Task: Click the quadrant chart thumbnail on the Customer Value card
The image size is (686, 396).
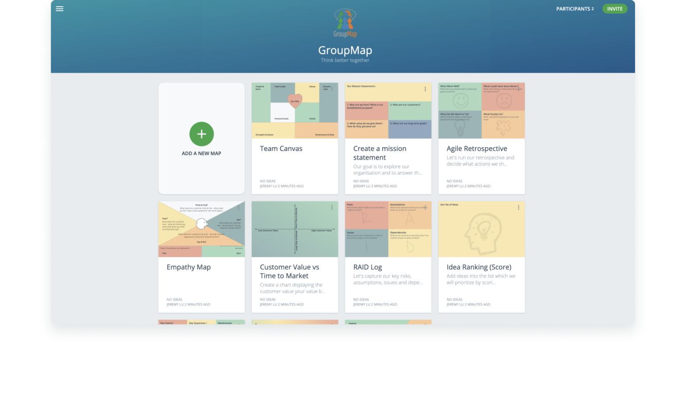Action: click(x=295, y=229)
